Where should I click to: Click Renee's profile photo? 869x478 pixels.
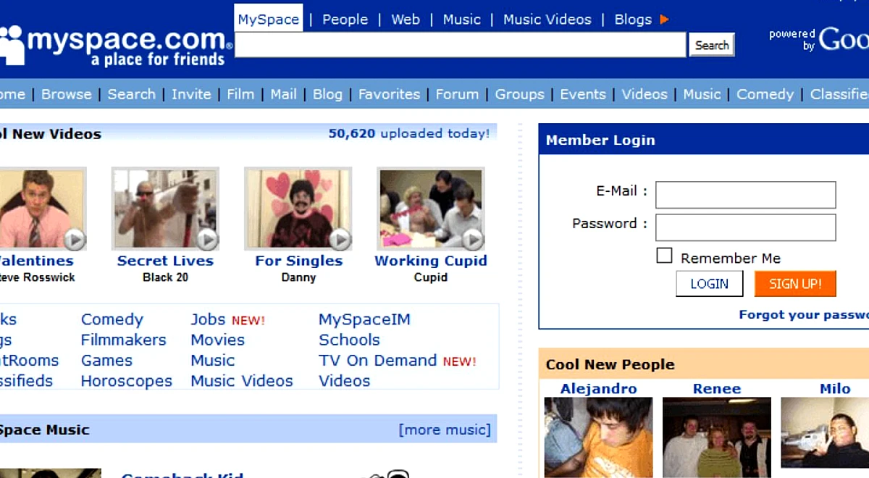pyautogui.click(x=717, y=437)
